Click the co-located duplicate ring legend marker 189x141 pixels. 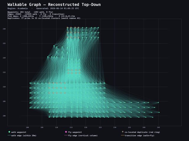tap(123, 132)
